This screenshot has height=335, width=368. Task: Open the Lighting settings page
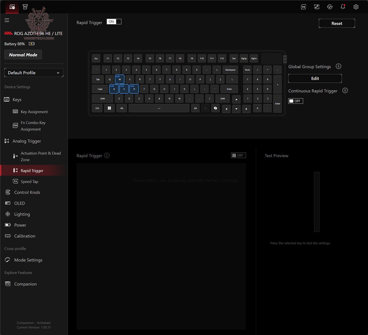(22, 214)
